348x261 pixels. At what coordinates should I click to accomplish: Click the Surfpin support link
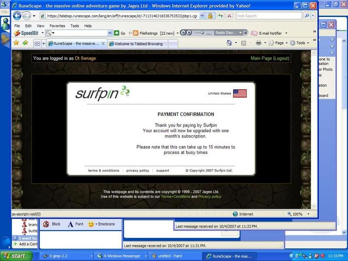[163, 171]
